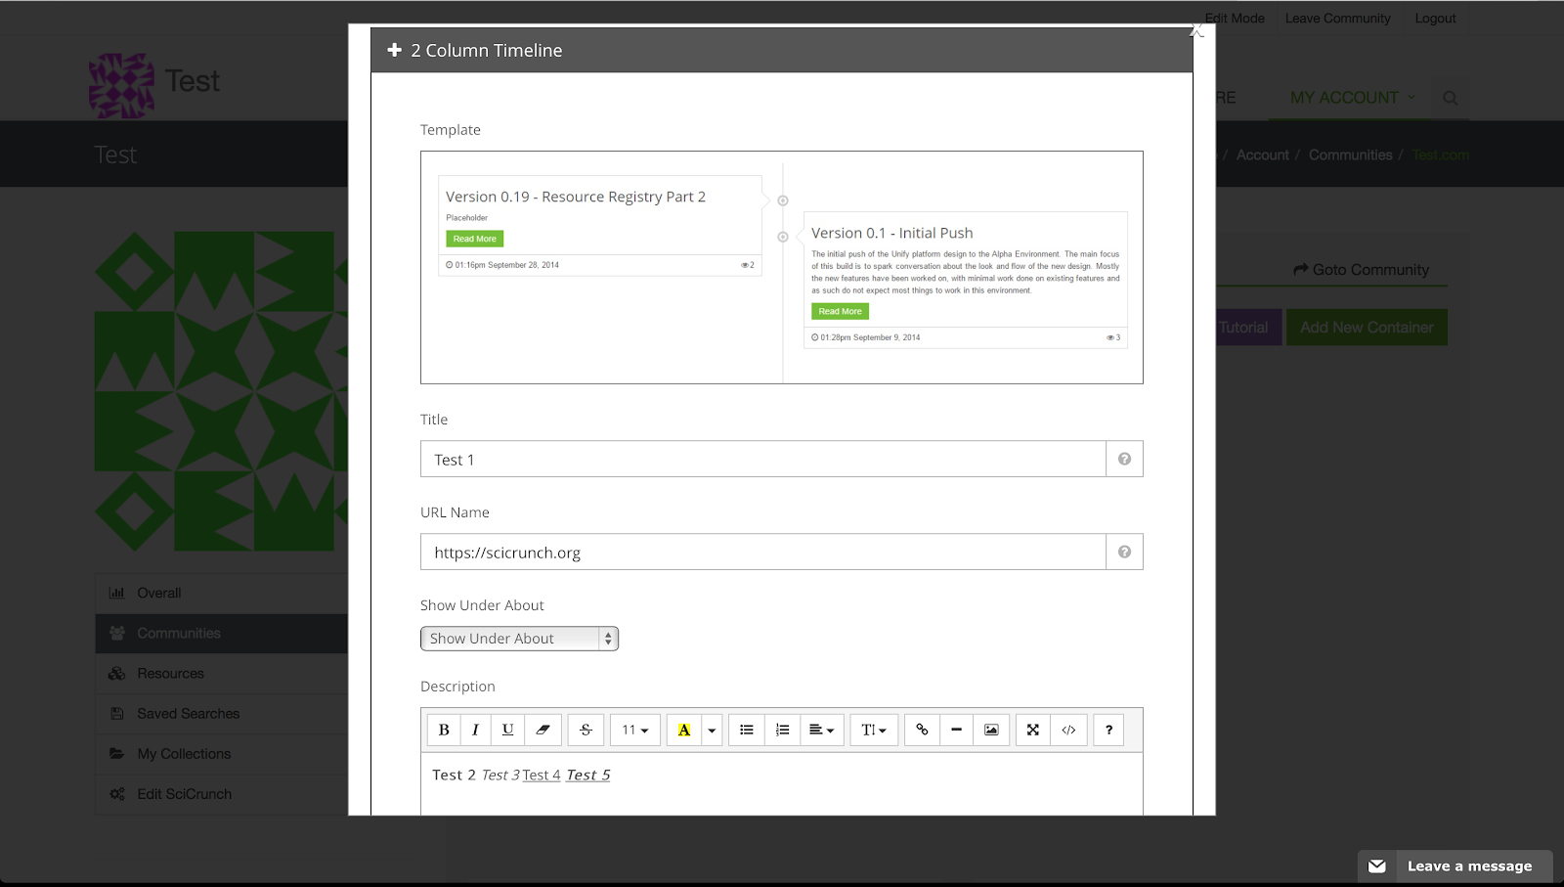Open Saved Searches in the sidebar

tap(222, 713)
